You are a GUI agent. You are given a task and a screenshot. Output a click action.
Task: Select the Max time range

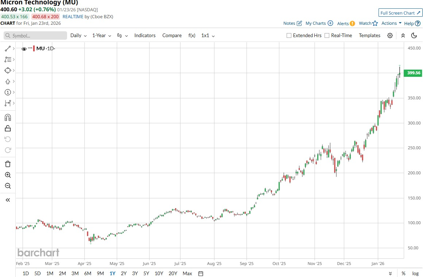pyautogui.click(x=187, y=273)
